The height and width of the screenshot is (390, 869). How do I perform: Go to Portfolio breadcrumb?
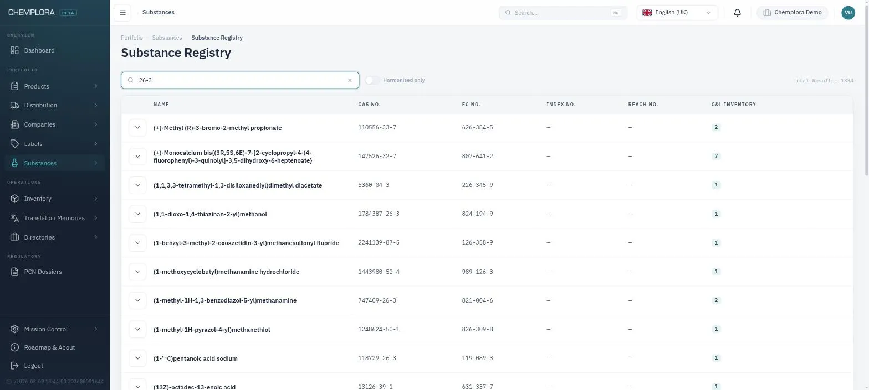pyautogui.click(x=132, y=38)
